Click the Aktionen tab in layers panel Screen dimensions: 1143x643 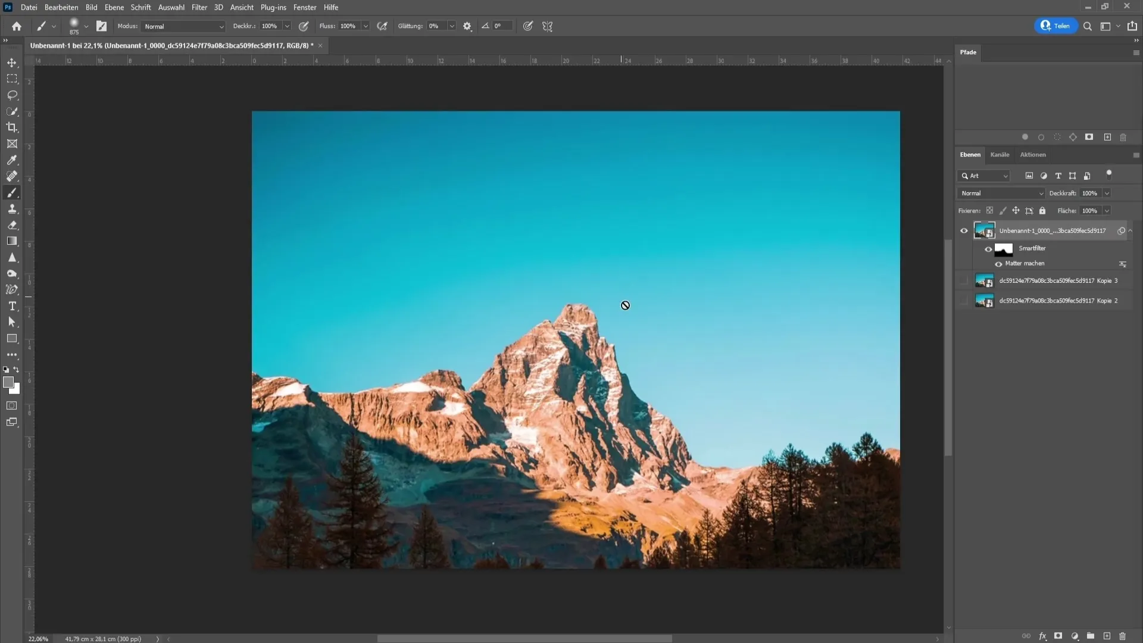(x=1032, y=154)
